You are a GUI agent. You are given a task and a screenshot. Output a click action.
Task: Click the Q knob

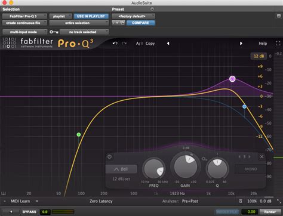coord(217,169)
